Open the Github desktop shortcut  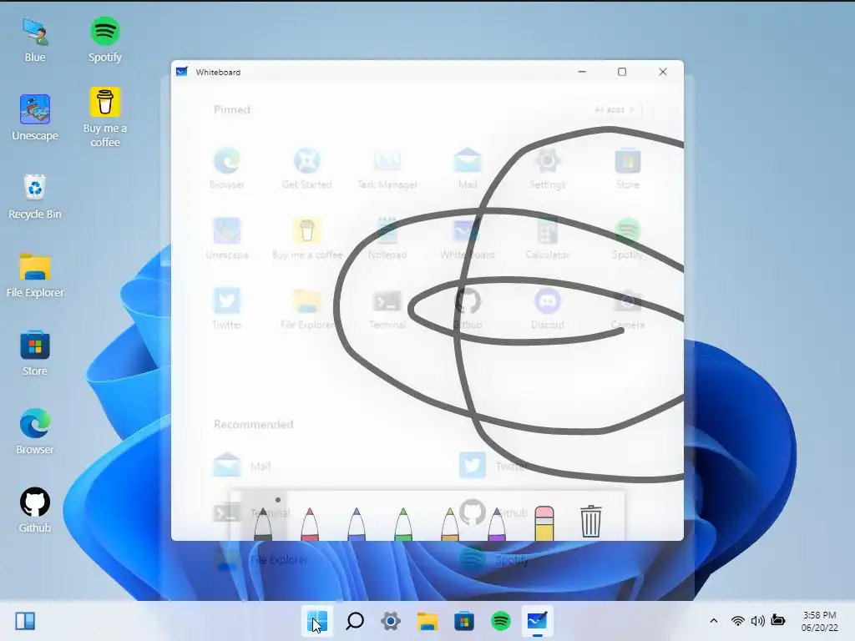(35, 510)
